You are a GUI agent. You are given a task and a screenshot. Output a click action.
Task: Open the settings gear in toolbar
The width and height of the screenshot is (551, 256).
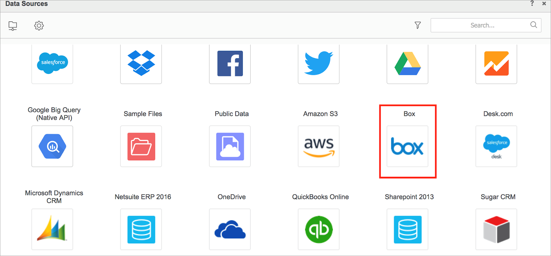tap(39, 26)
